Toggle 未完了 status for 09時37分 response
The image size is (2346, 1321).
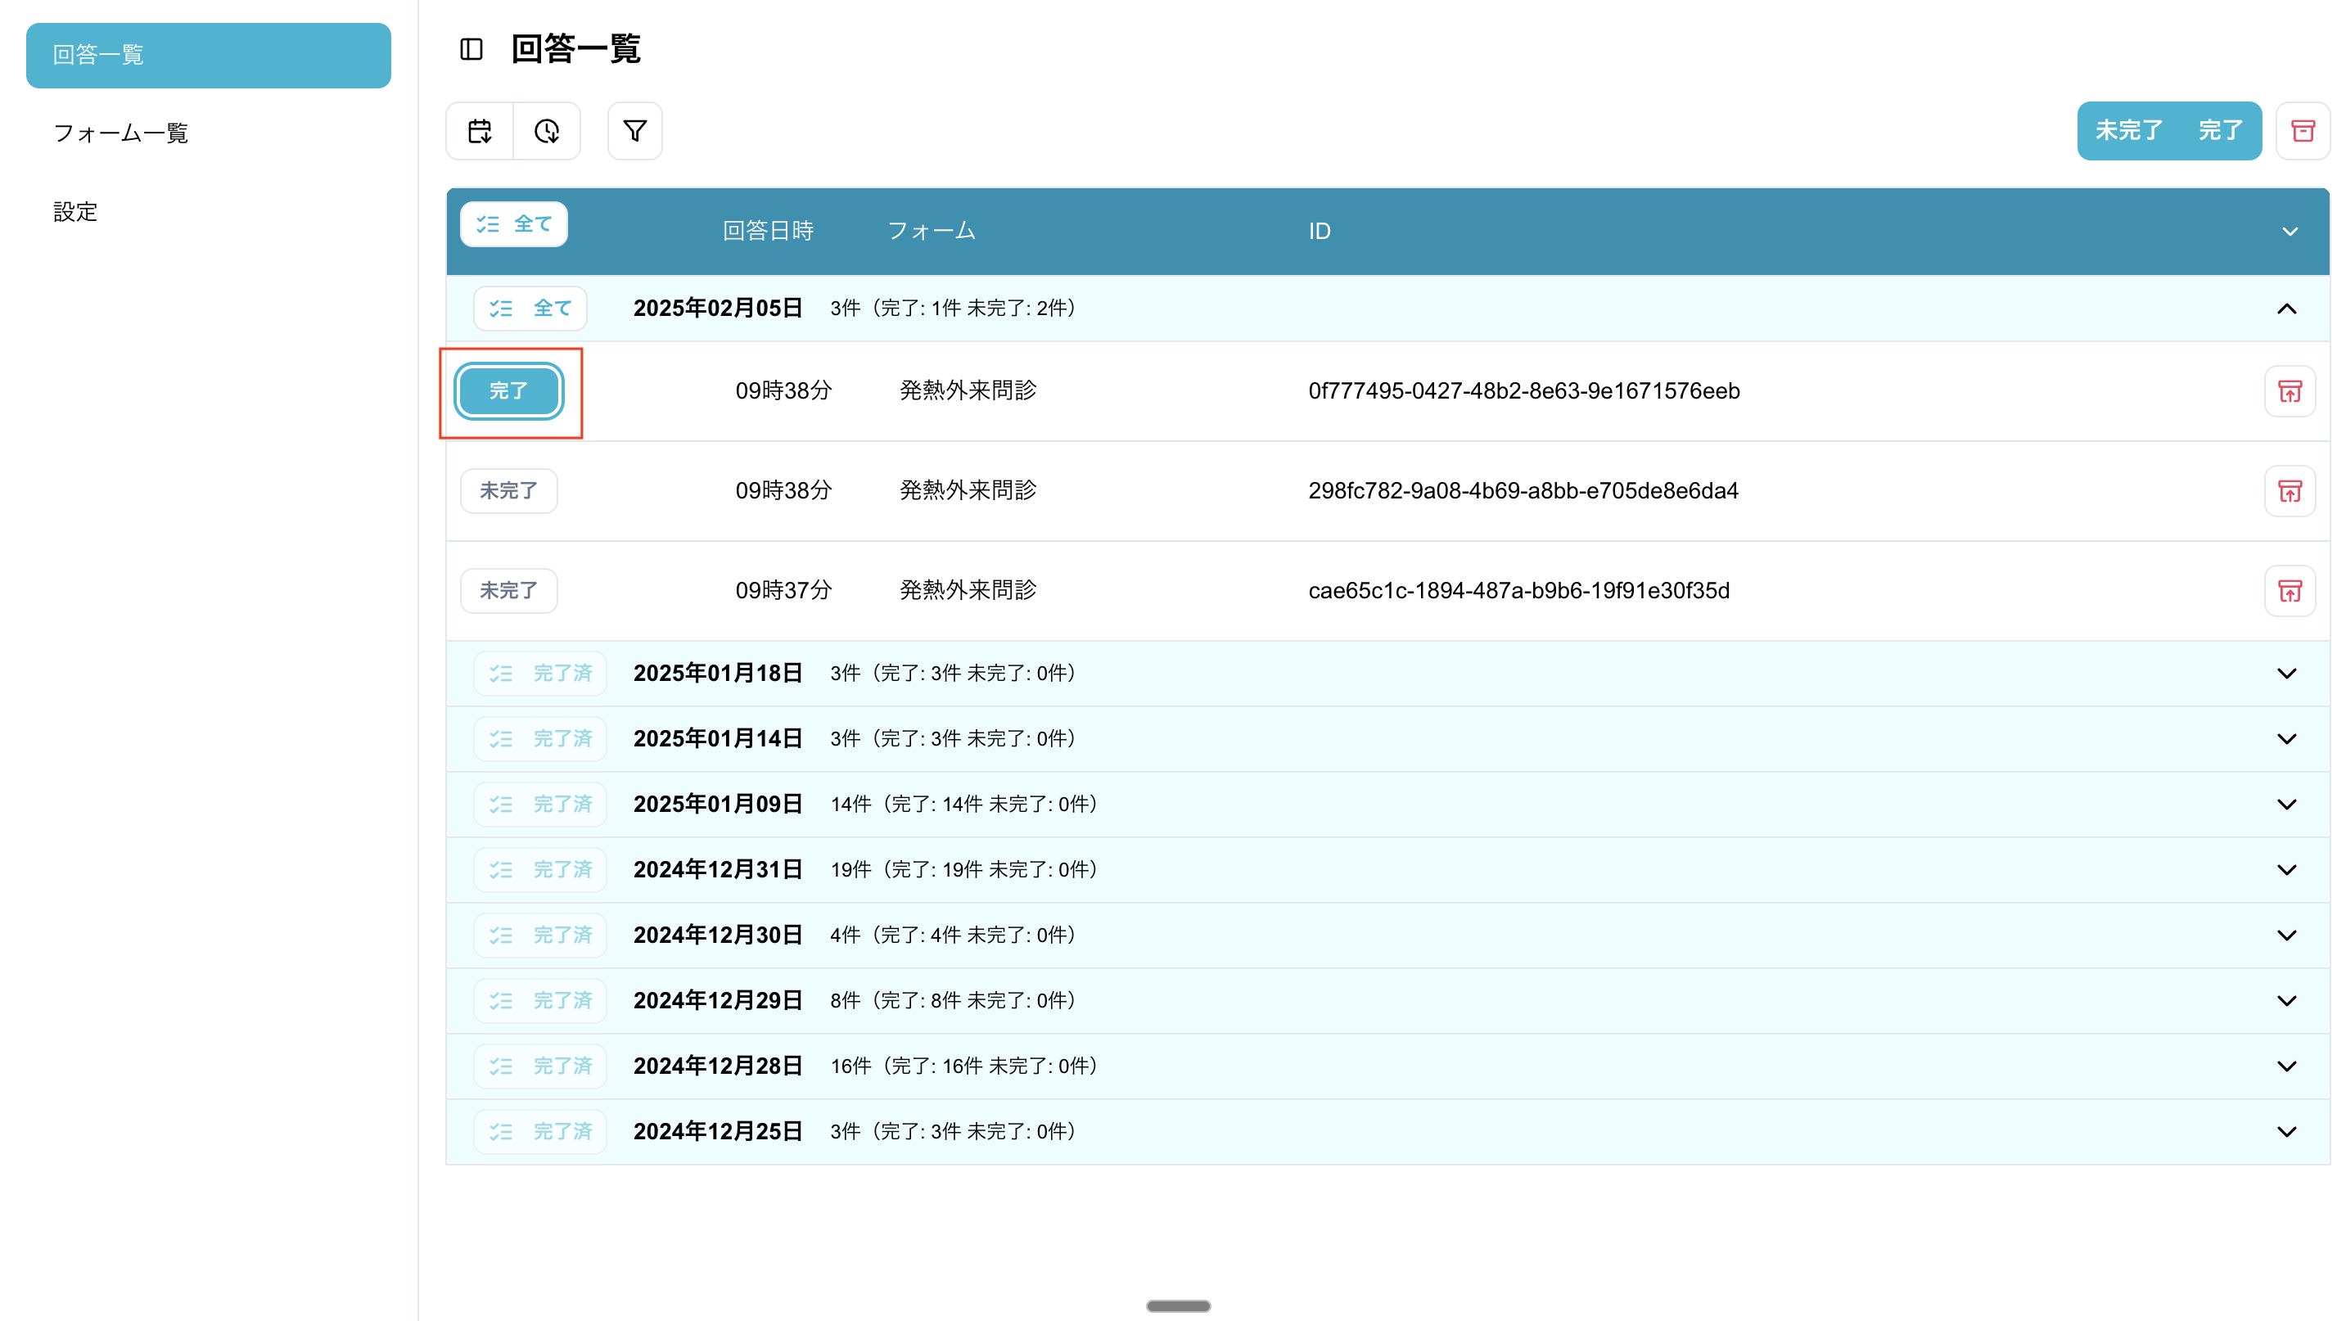[508, 591]
